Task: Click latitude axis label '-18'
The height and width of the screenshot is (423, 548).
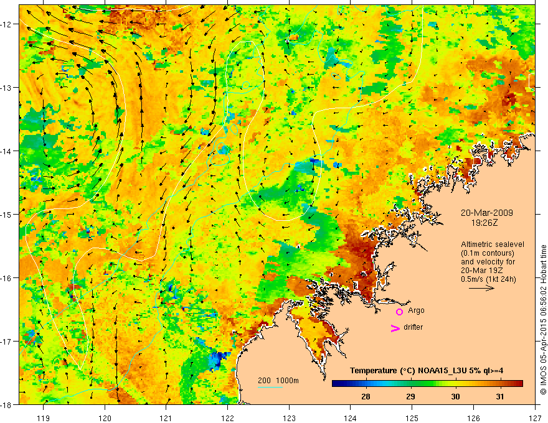Action: (x=7, y=405)
